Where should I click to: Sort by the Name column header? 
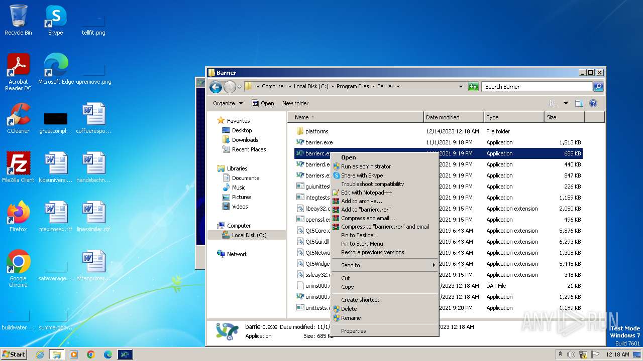356,117
